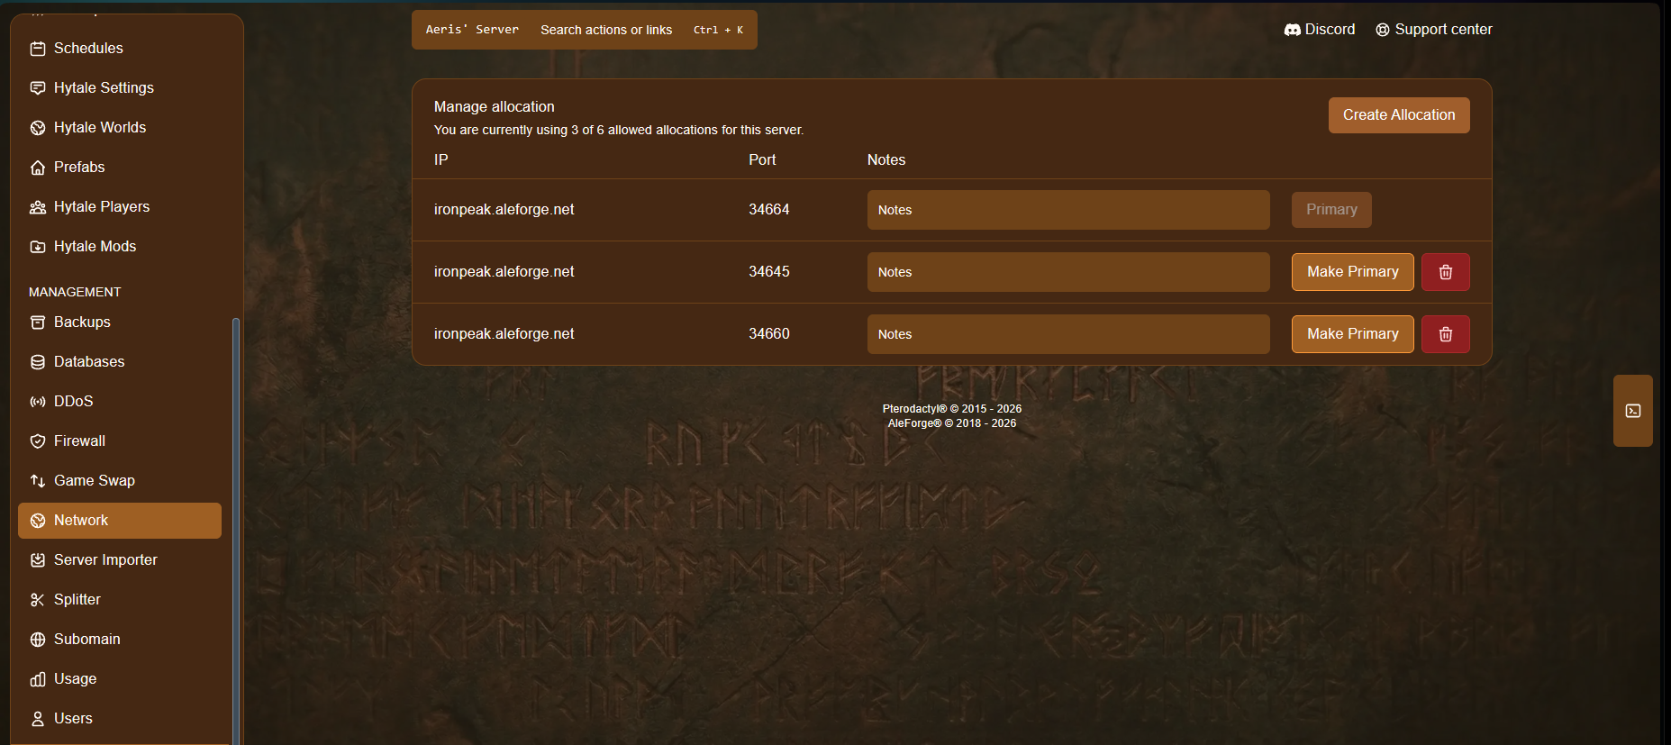Click the sidebar vertical scrollbar
Viewport: 1671px width, 745px height.
click(236, 530)
